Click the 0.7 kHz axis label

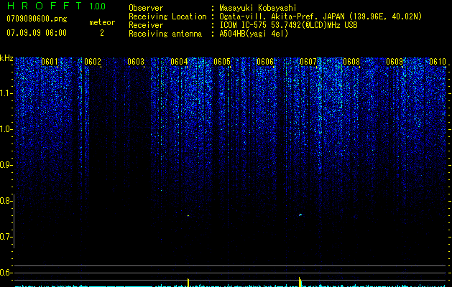point(6,237)
